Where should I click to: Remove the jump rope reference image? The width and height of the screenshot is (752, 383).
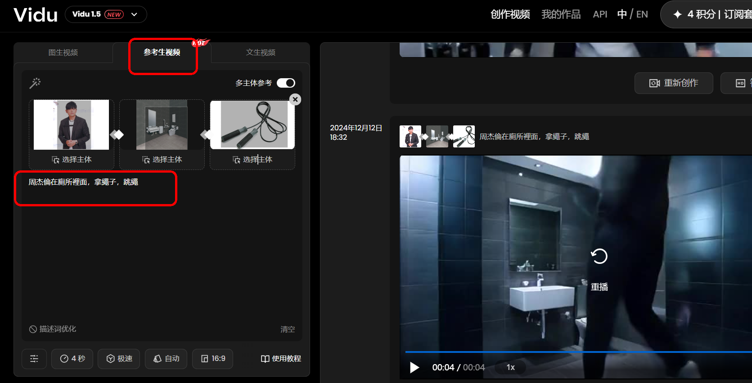pyautogui.click(x=295, y=99)
